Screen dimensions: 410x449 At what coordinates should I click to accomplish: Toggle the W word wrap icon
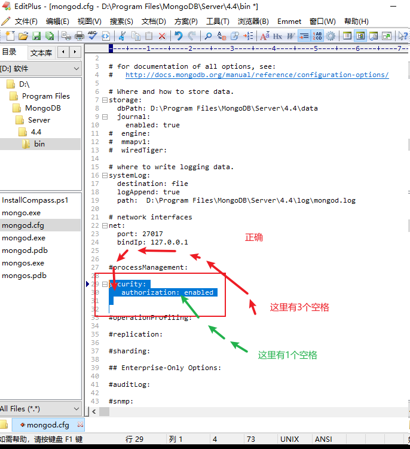click(x=290, y=36)
